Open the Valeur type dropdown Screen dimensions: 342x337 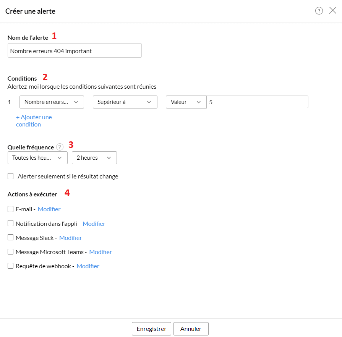(x=186, y=102)
